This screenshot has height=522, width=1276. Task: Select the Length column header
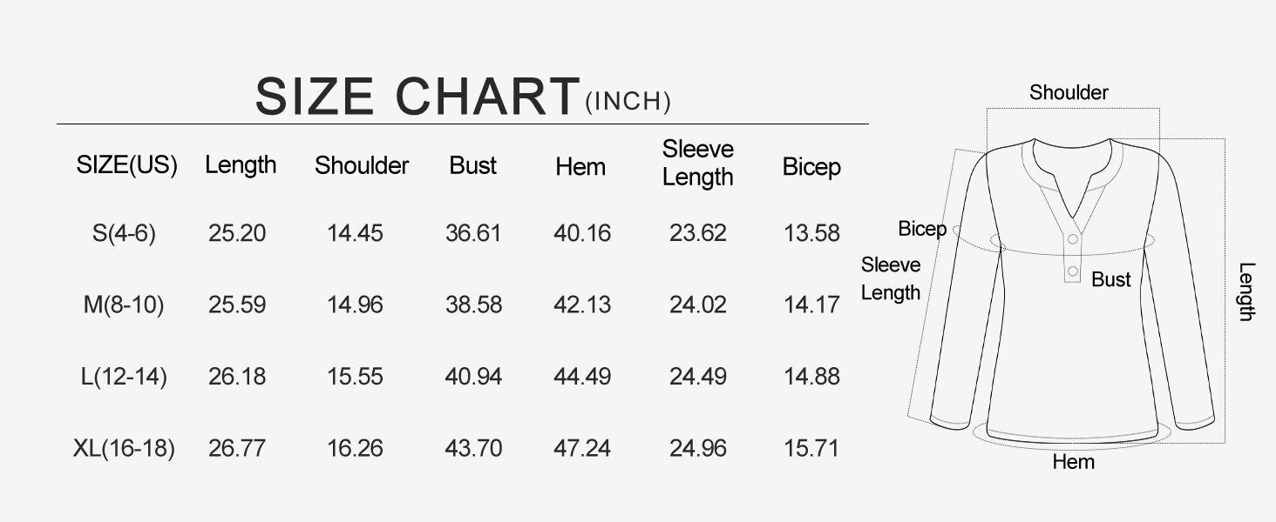click(241, 165)
